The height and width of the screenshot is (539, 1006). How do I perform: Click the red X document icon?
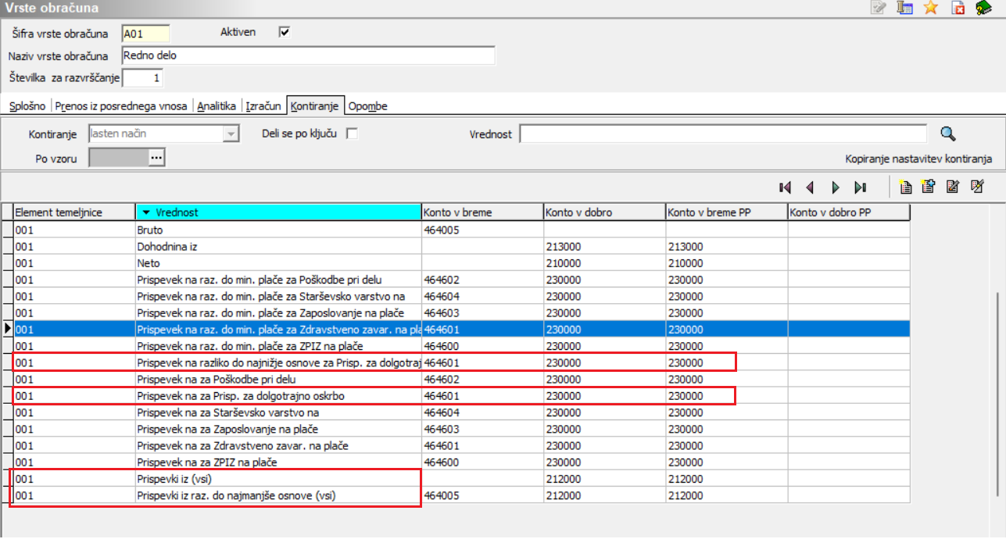pos(958,8)
